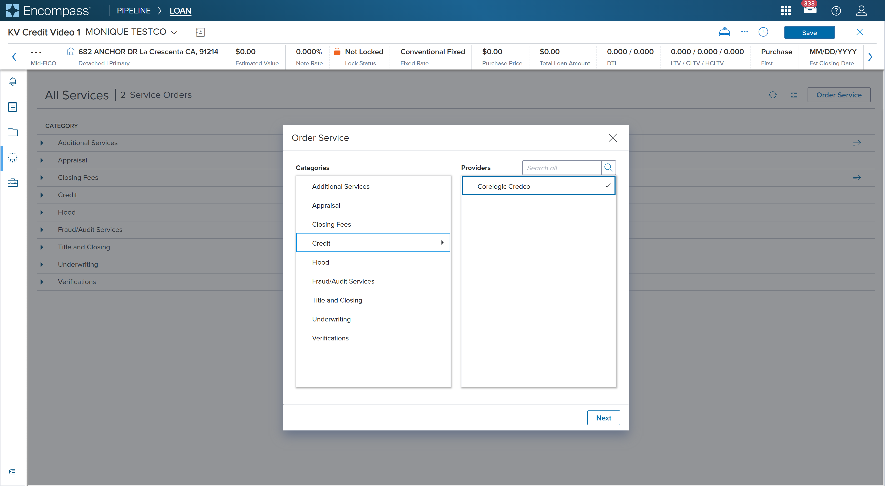The image size is (885, 486).
Task: Open the user profile icon
Action: [861, 11]
